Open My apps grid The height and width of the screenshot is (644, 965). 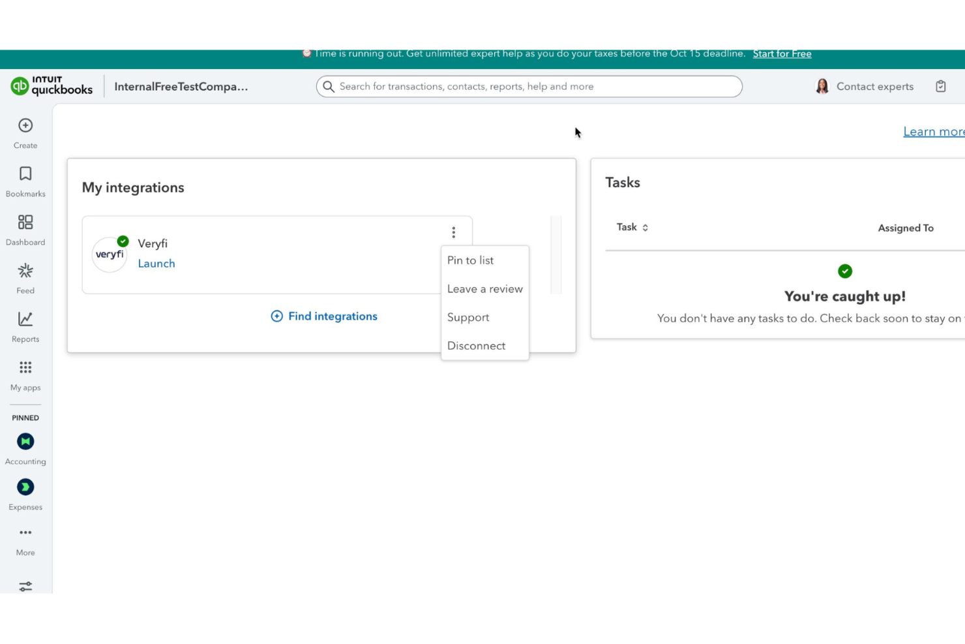coord(25,375)
